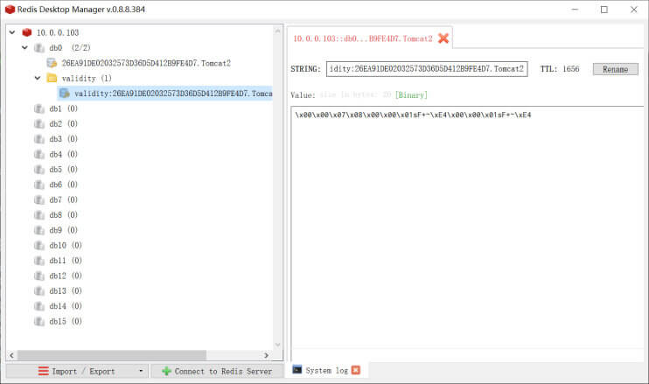Maximize the Redis Desktop Manager window

pyautogui.click(x=604, y=10)
